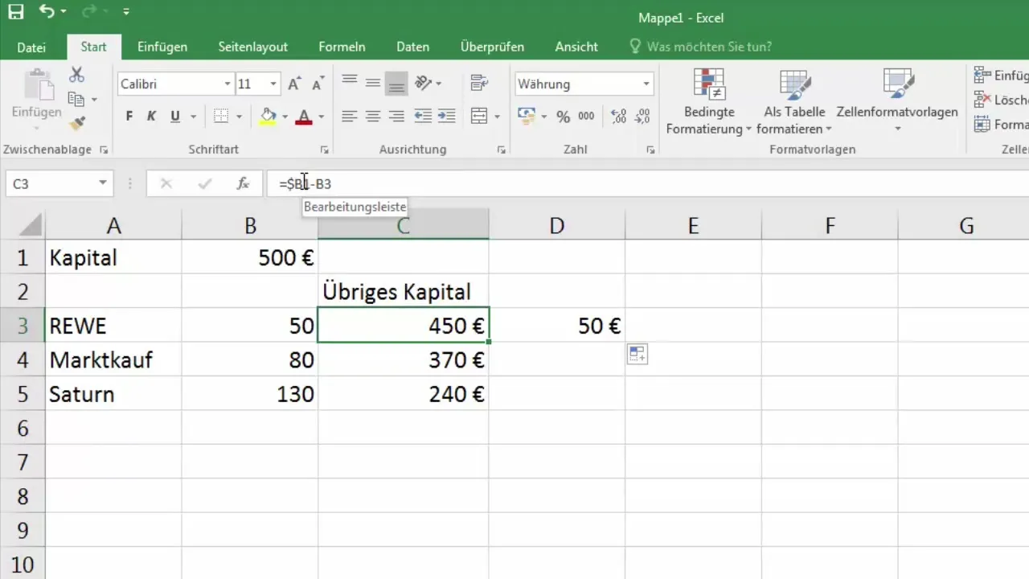Select row 4 header

point(23,360)
